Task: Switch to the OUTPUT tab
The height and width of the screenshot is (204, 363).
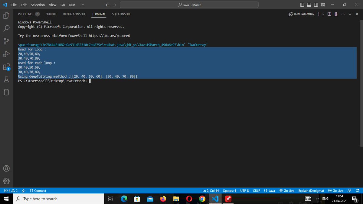Action: coord(51,14)
